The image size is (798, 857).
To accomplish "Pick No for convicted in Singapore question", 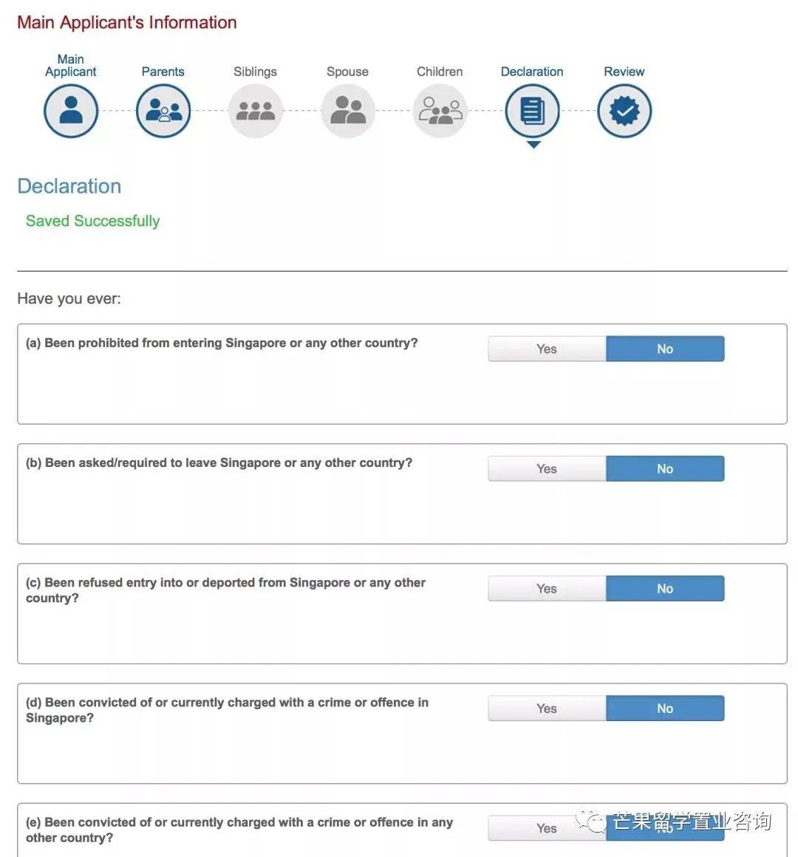I will point(665,708).
